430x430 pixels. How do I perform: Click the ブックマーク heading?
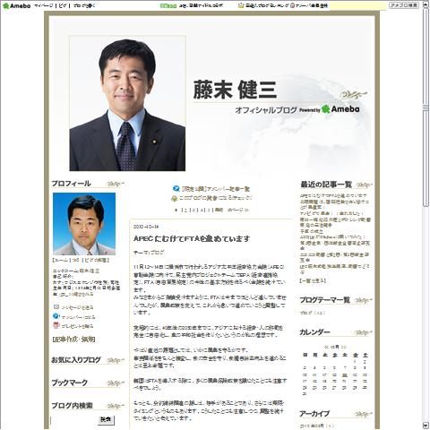coord(69,383)
